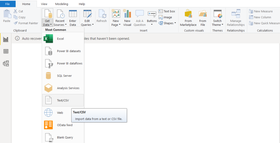The width and height of the screenshot is (280, 143).
Task: Switch to Model view in sidebar
Action: (x=6, y=63)
